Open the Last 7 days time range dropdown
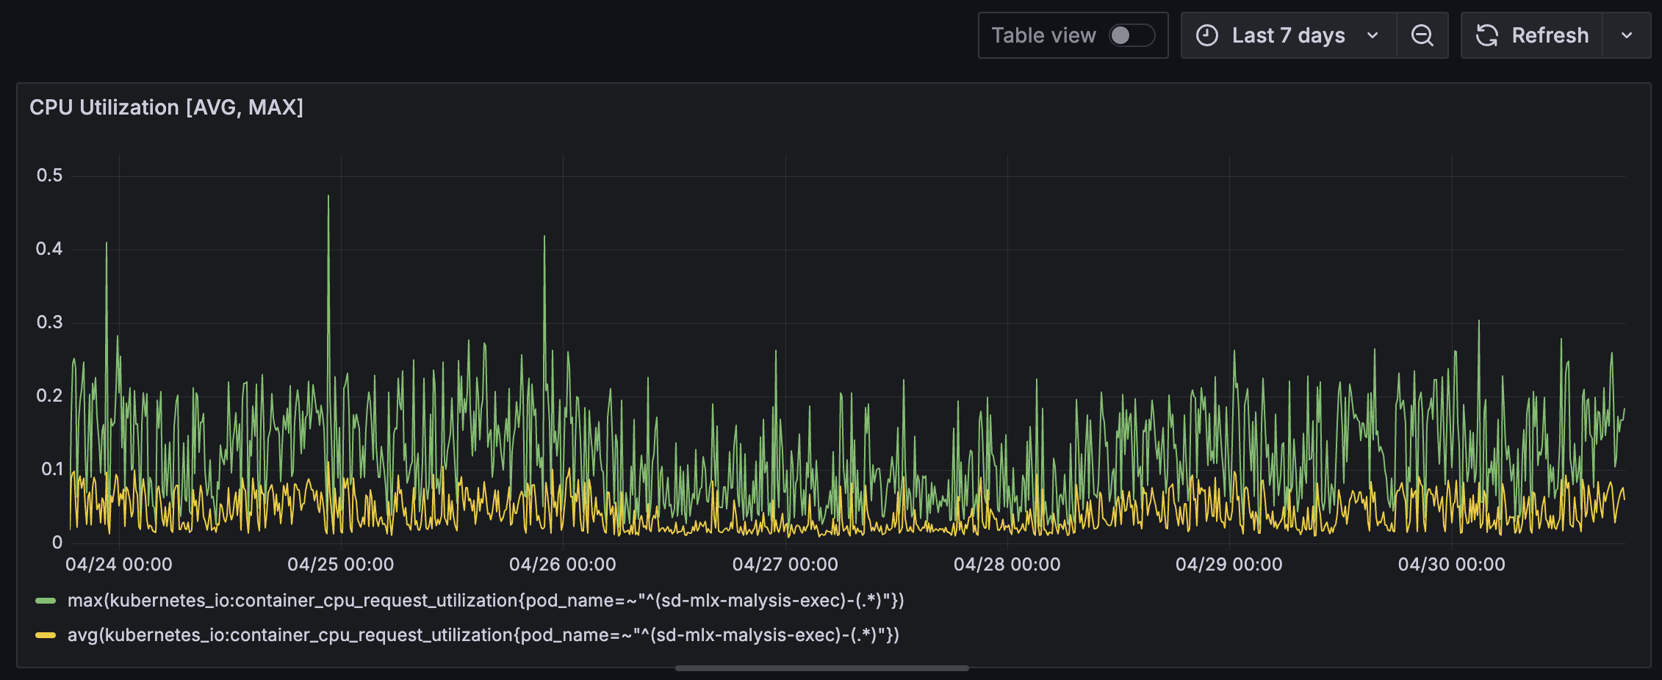1662x680 pixels. [1288, 35]
